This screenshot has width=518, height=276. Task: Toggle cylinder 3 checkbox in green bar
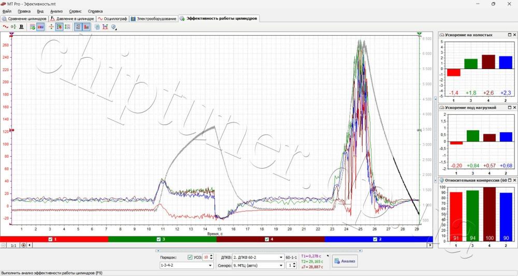coord(159,239)
